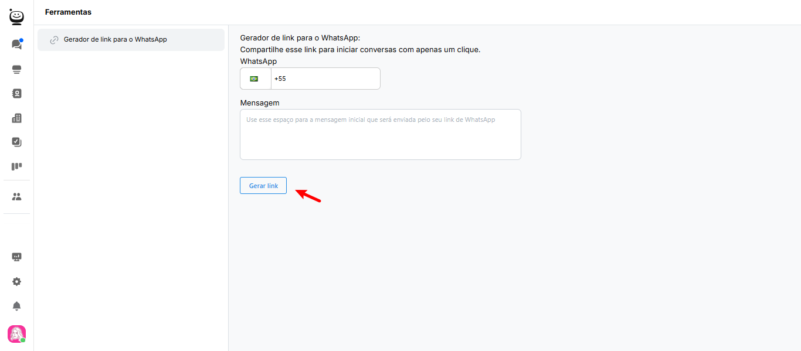Open the contacts address book icon
Screen dimensions: 801x351
click(x=16, y=93)
